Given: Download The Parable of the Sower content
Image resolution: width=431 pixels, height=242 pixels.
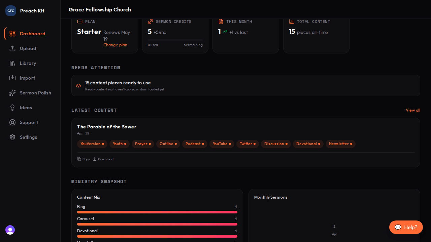Looking at the screenshot, I should 103,159.
